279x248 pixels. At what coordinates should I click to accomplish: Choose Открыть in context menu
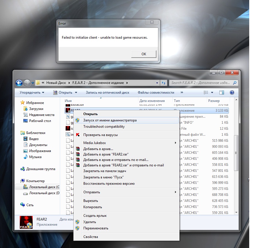[127, 114]
